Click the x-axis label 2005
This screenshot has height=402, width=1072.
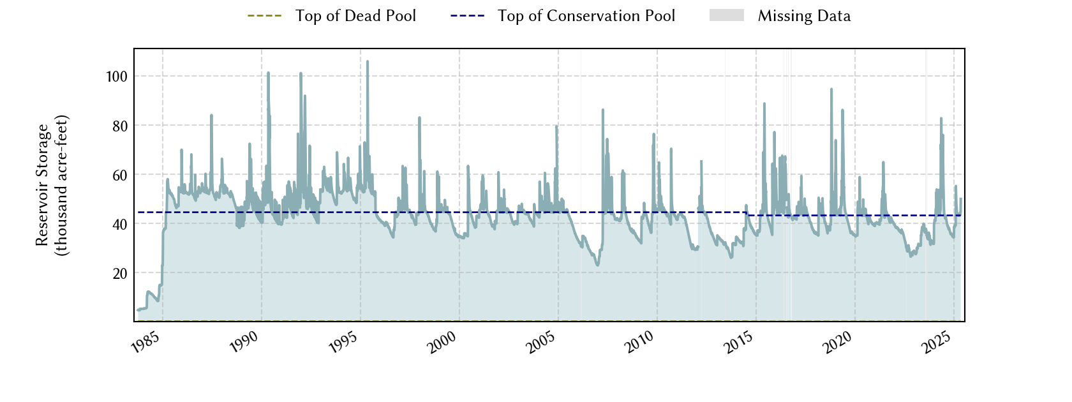click(541, 343)
